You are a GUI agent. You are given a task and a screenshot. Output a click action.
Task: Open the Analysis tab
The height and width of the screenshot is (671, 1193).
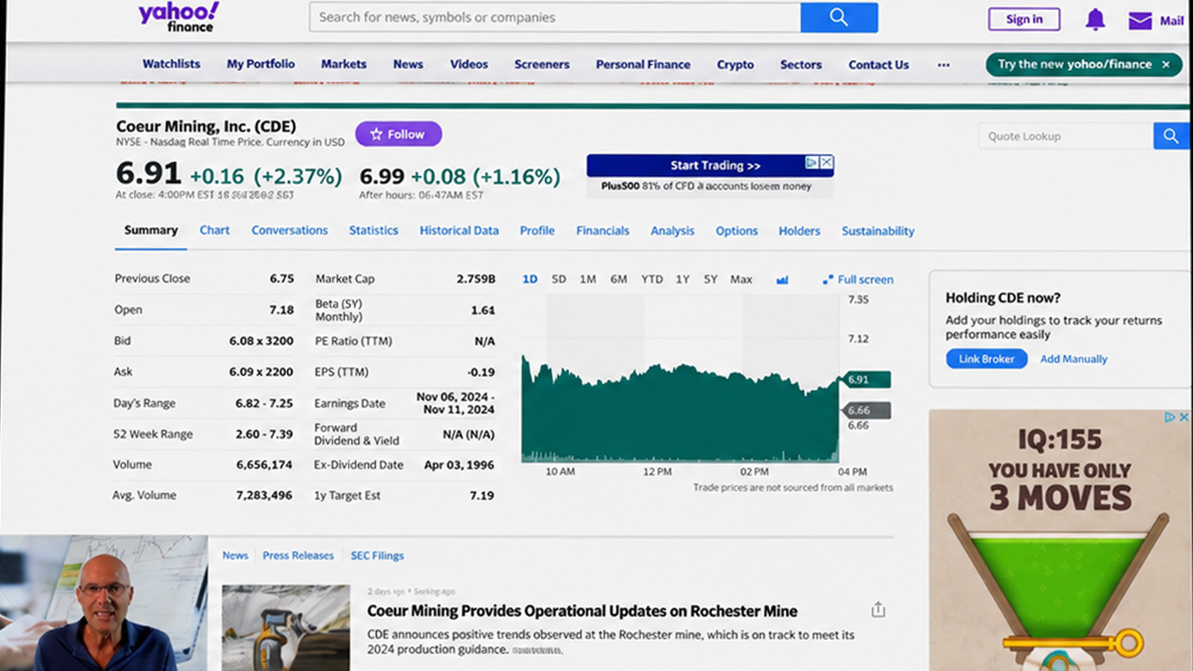click(672, 231)
